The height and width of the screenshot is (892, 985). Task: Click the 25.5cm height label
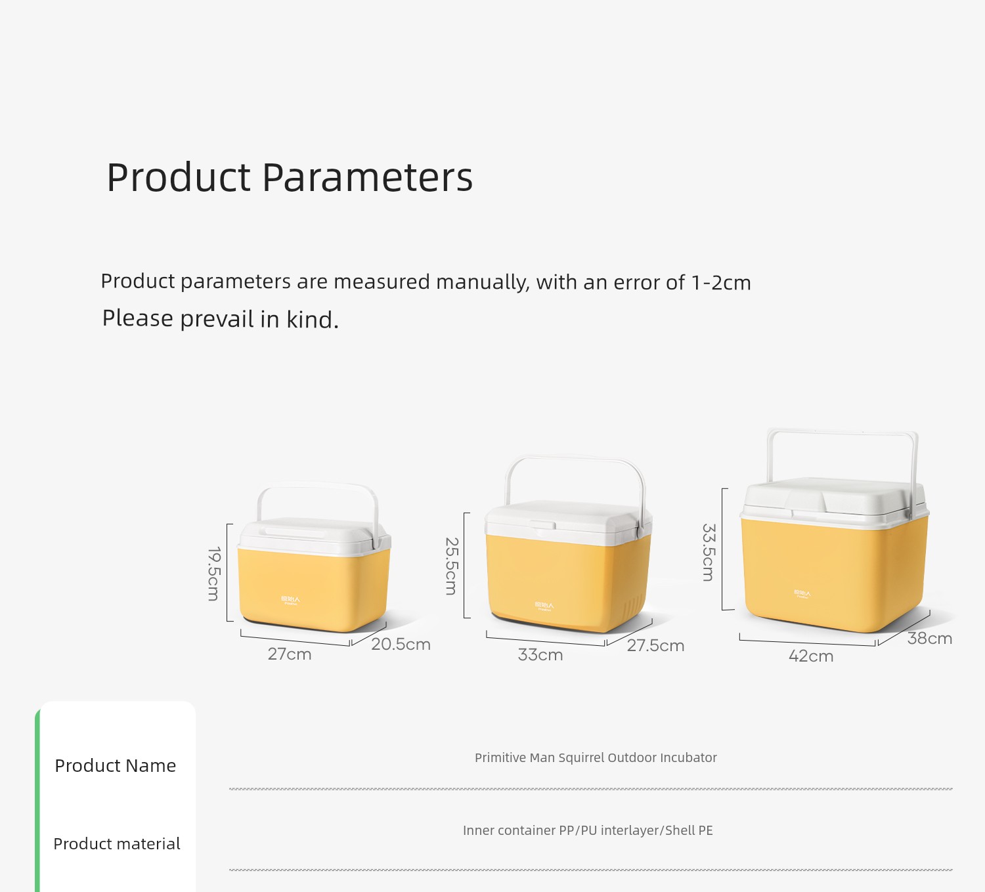pos(451,566)
